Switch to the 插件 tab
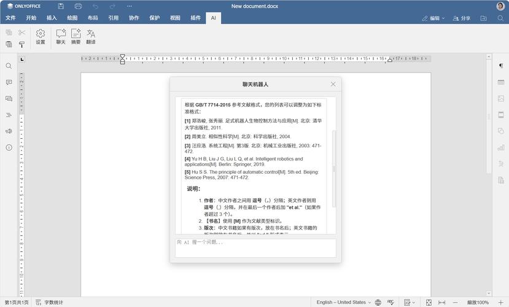Screen dimensions: 509x307 195,18
